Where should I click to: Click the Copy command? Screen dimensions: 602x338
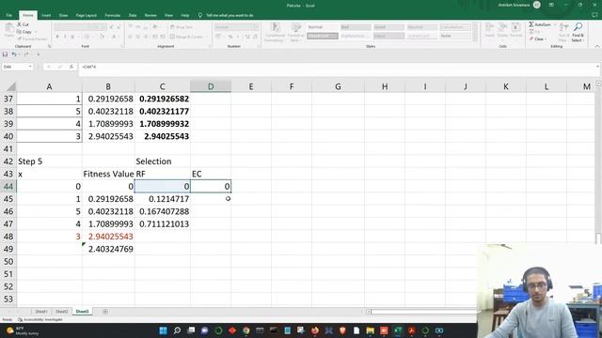click(x=24, y=32)
